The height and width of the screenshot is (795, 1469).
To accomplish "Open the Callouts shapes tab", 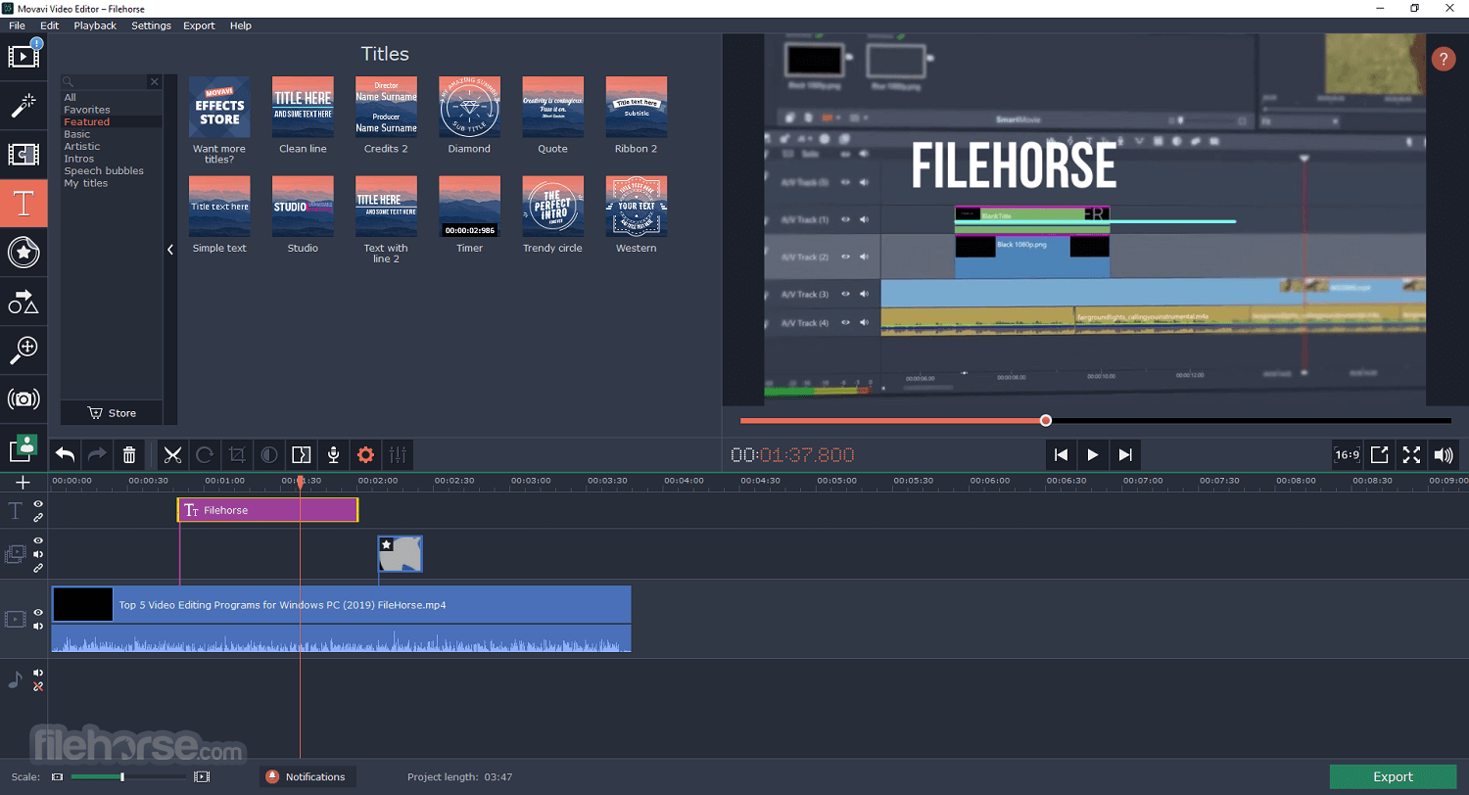I will (x=24, y=302).
